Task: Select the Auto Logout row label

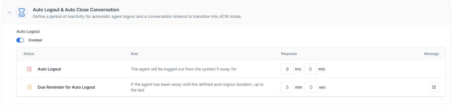Action: click(x=49, y=69)
